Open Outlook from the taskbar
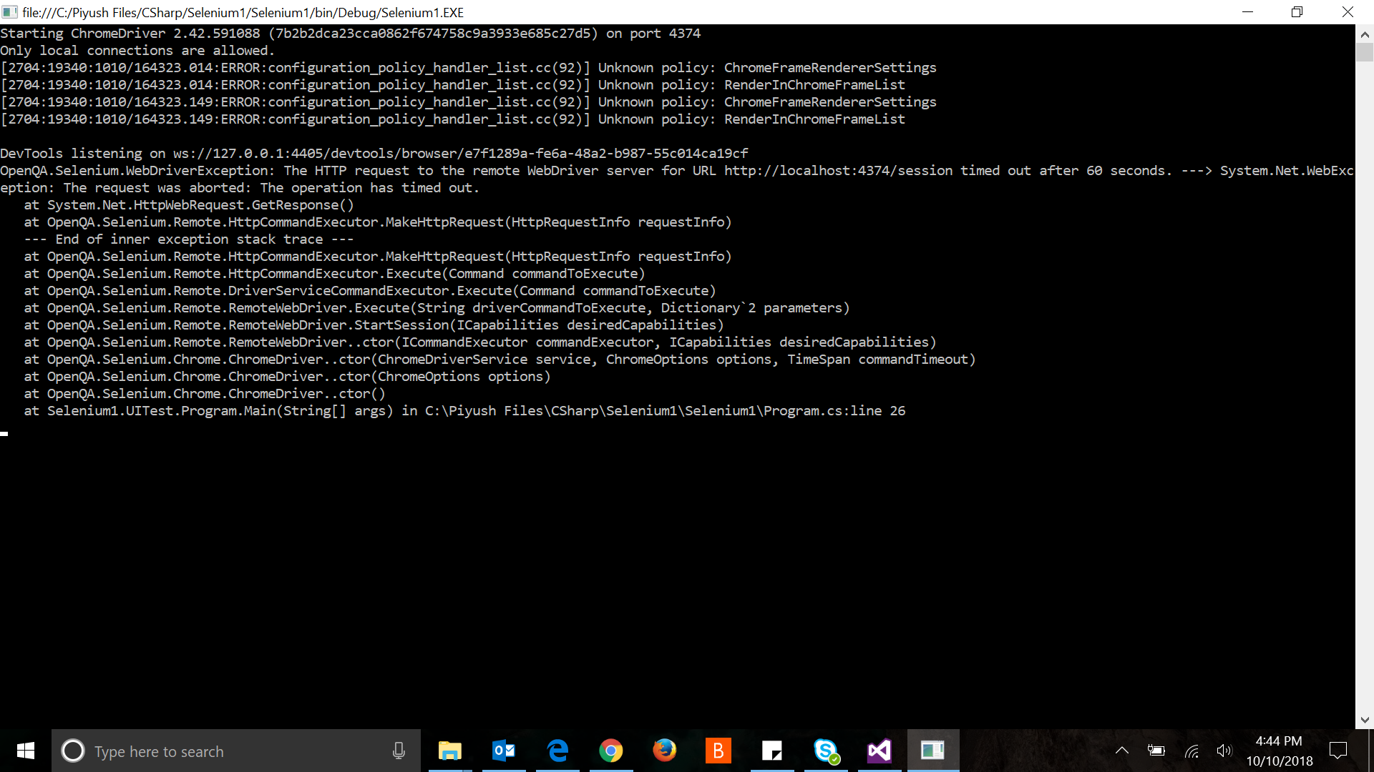 coord(504,751)
